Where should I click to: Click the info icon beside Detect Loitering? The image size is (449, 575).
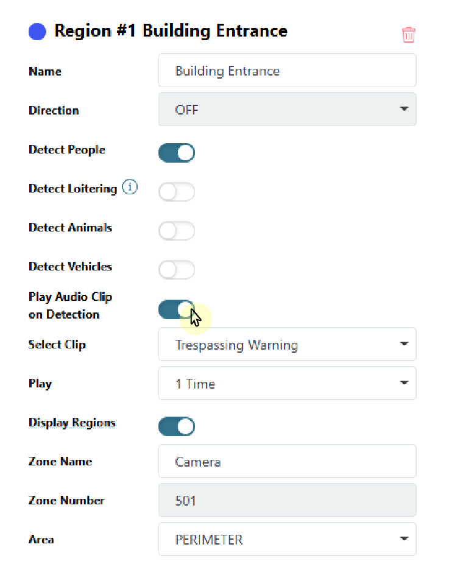pos(130,188)
